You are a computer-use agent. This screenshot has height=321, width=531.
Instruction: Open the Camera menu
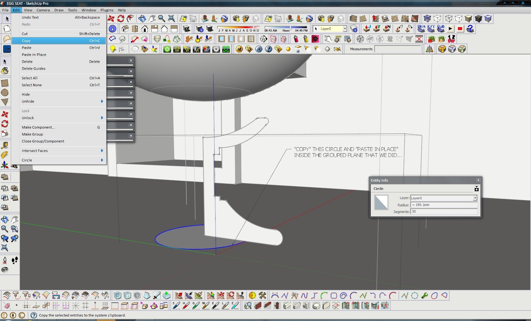(x=43, y=10)
